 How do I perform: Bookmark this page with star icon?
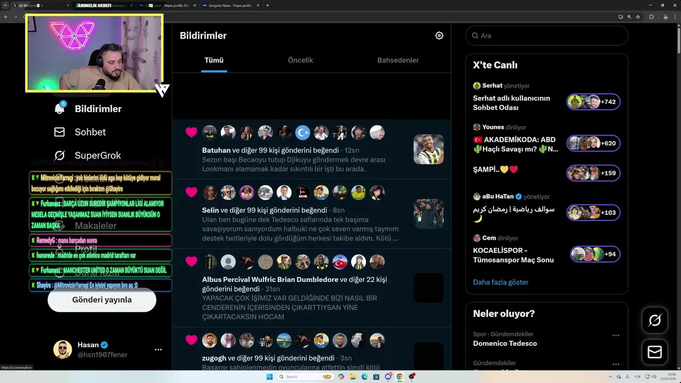click(638, 16)
